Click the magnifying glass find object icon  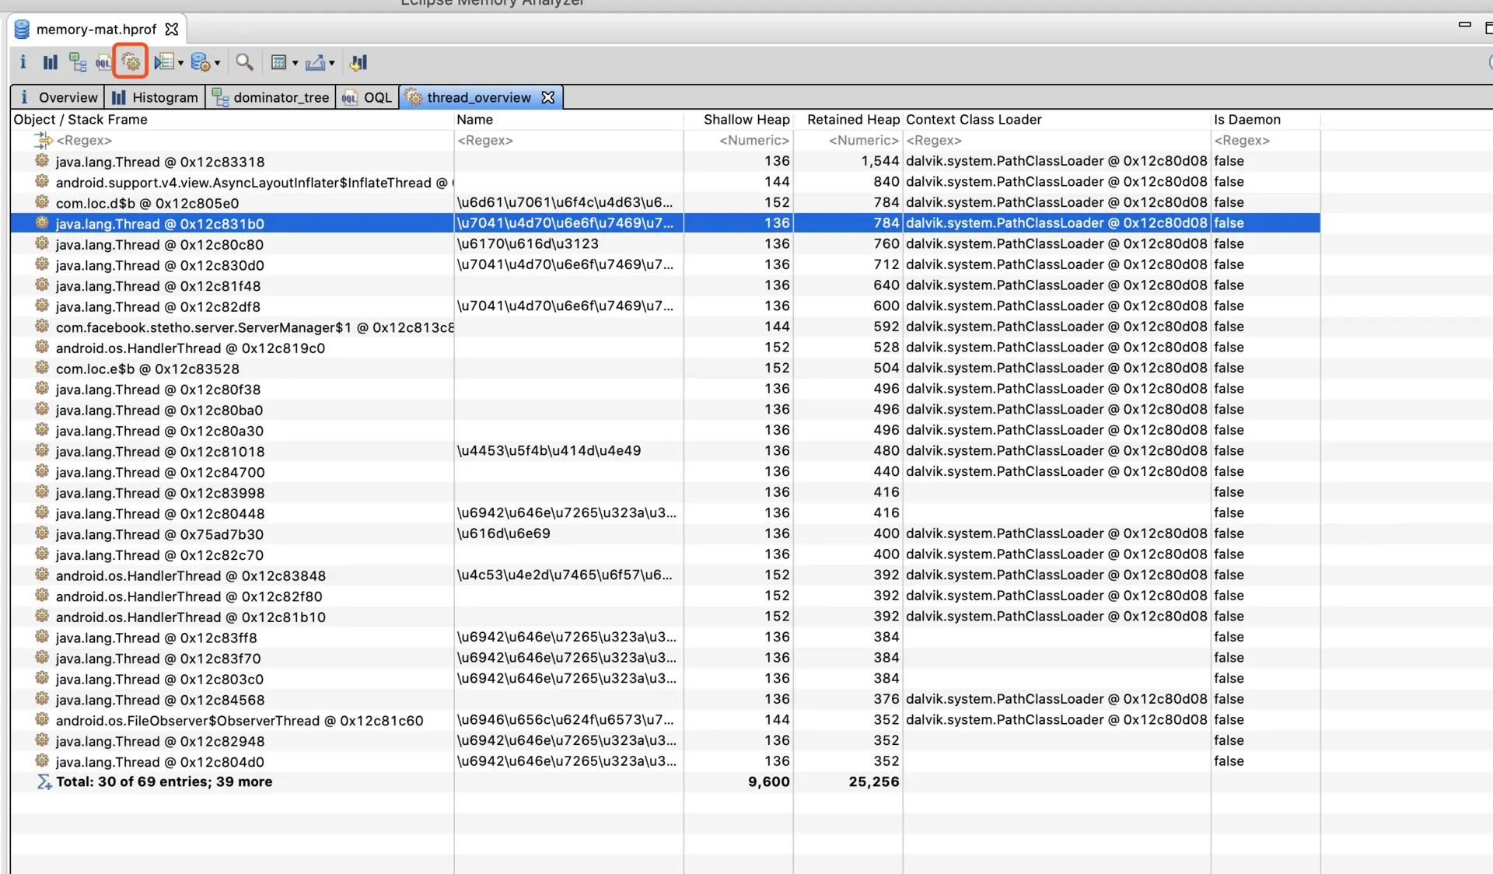click(244, 62)
